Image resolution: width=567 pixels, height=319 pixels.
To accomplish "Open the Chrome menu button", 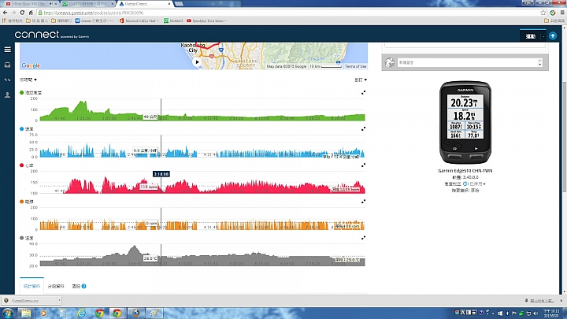I will pyautogui.click(x=562, y=13).
